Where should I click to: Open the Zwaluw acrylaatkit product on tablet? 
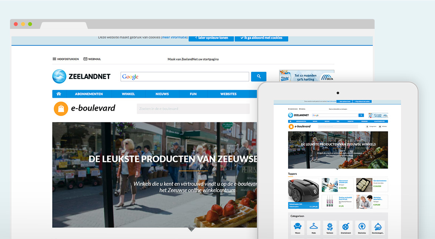(337, 202)
